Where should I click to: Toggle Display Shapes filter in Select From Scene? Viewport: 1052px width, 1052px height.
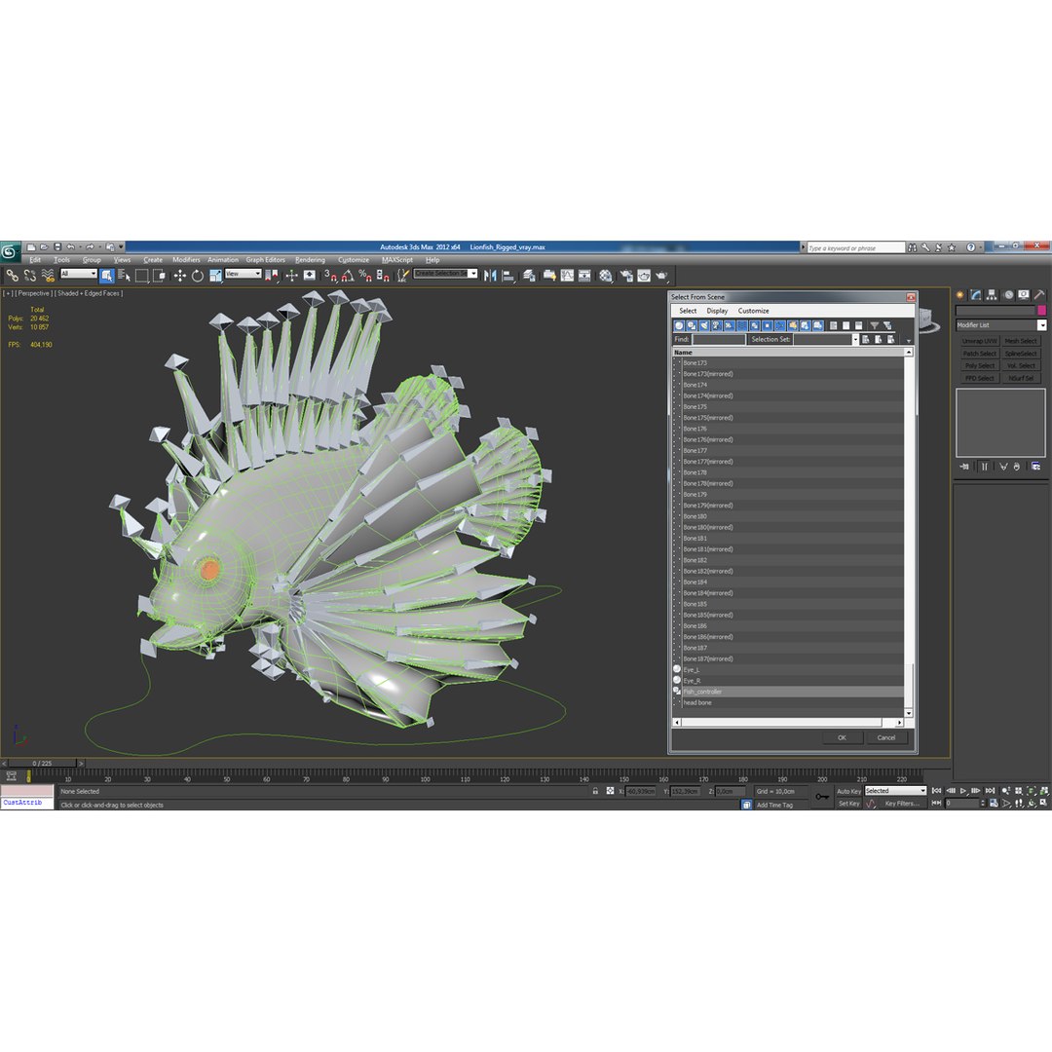(x=692, y=325)
